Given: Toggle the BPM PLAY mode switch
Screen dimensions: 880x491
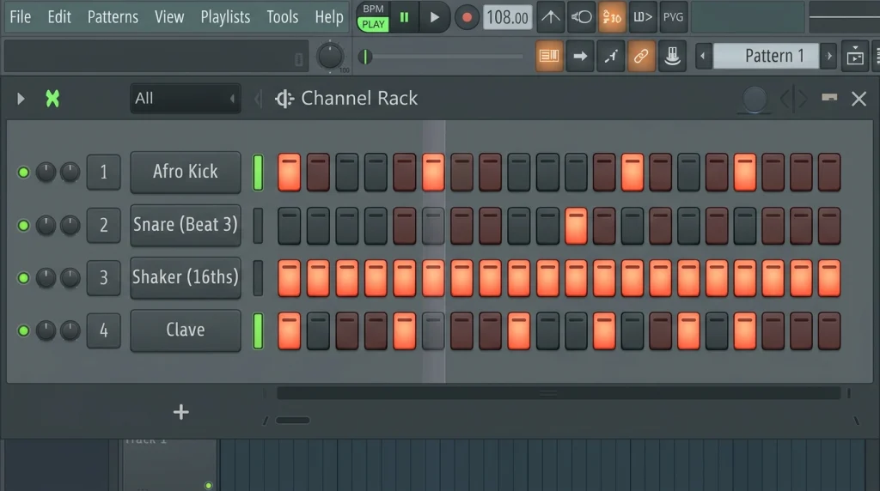Looking at the screenshot, I should (x=373, y=17).
